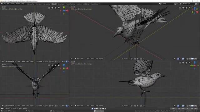Open Marker menu in the timeline

pyautogui.click(x=25, y=109)
